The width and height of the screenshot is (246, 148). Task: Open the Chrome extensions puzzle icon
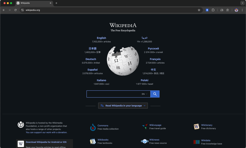click(213, 10)
